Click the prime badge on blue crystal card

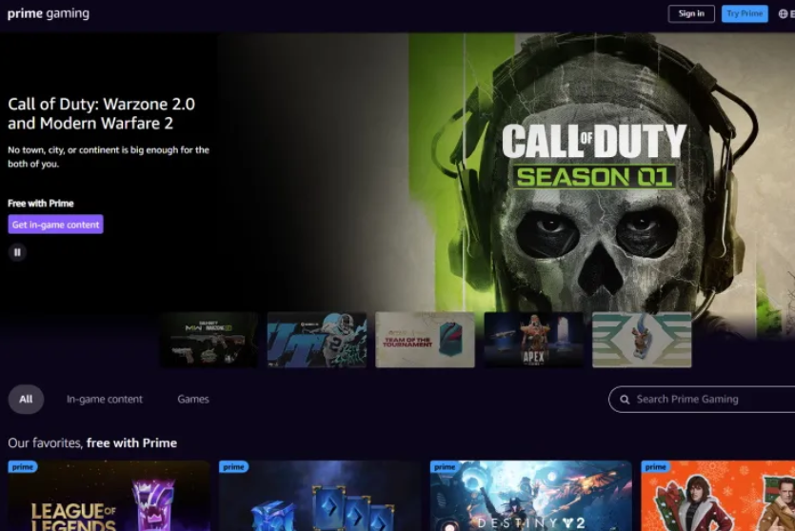233,466
